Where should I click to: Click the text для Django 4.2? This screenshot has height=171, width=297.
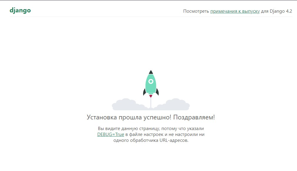277,11
